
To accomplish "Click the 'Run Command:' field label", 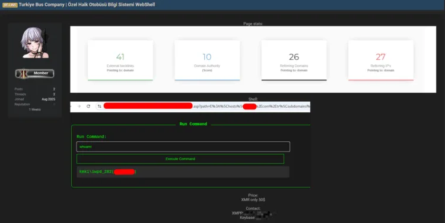I will tap(91, 137).
